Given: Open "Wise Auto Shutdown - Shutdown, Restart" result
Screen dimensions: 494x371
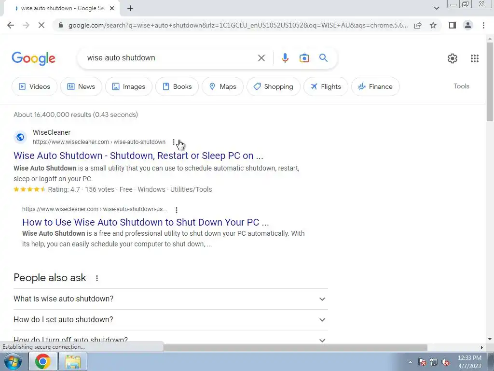Looking at the screenshot, I should click(138, 156).
